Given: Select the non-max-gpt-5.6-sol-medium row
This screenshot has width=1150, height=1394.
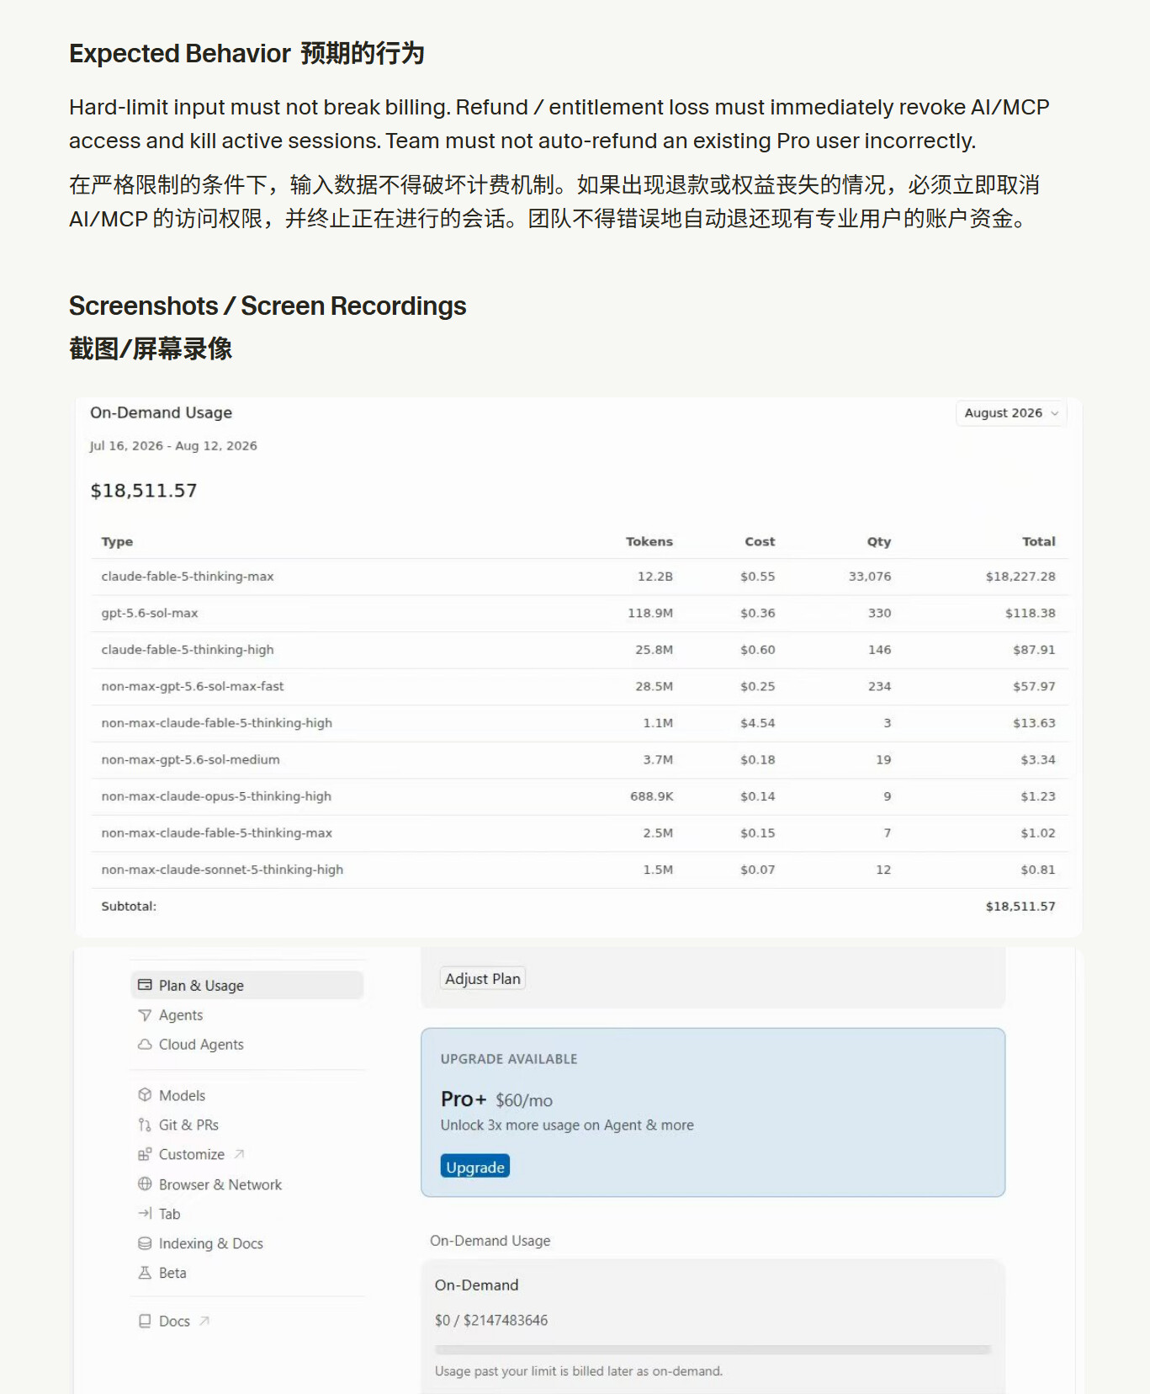Looking at the screenshot, I should [x=579, y=759].
